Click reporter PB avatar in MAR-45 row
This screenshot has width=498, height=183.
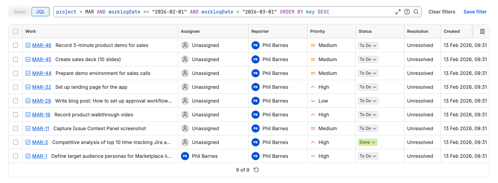tap(256, 59)
